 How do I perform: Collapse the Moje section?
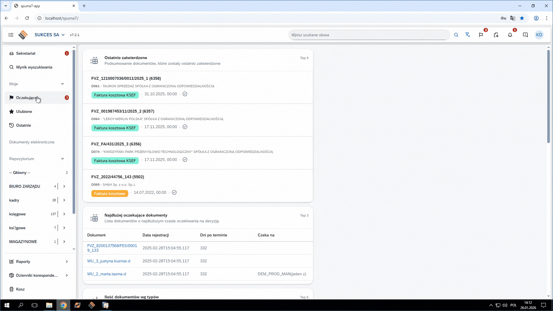pyautogui.click(x=63, y=84)
